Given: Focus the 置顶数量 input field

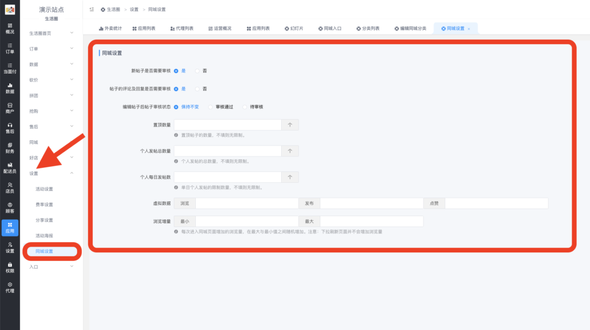Looking at the screenshot, I should pos(227,125).
